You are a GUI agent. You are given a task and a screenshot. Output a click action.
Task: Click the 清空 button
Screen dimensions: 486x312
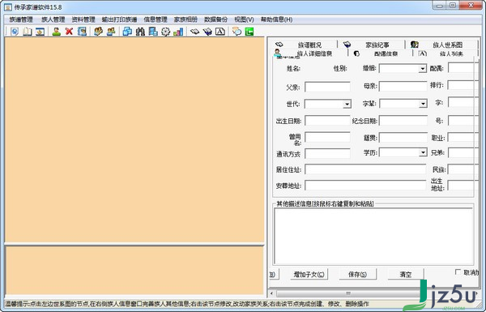pyautogui.click(x=406, y=274)
